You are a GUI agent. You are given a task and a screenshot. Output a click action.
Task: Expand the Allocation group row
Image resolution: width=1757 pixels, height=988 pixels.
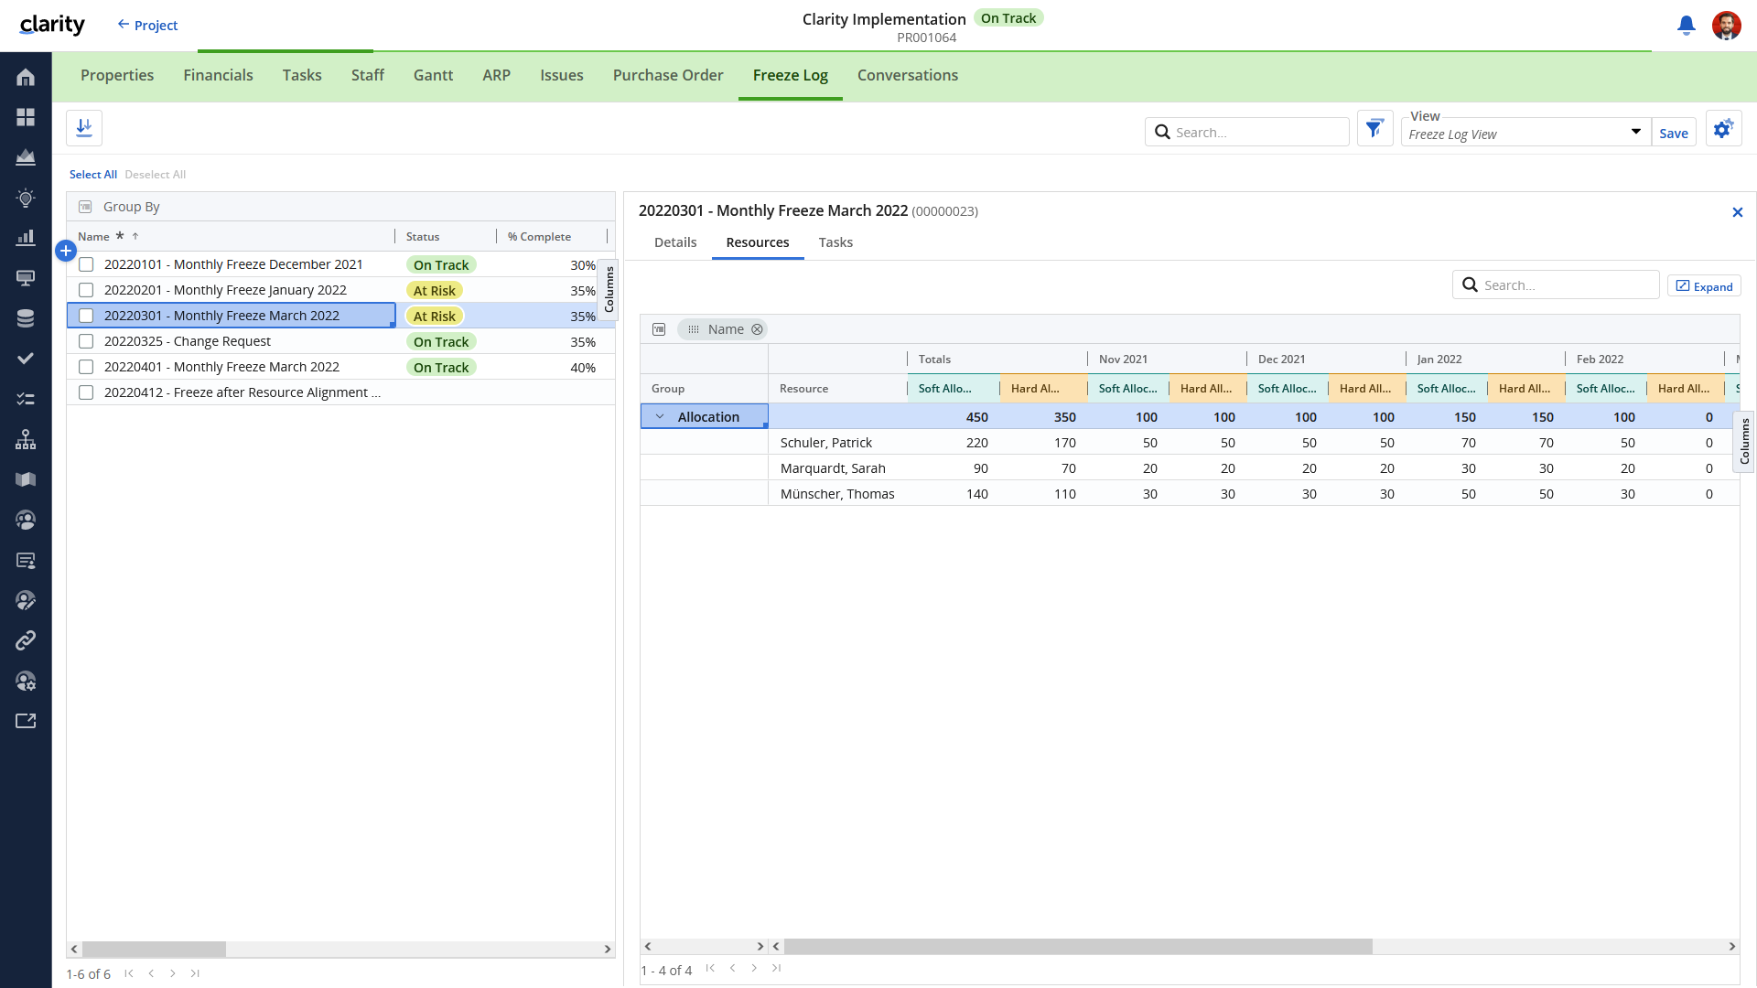[x=659, y=416]
